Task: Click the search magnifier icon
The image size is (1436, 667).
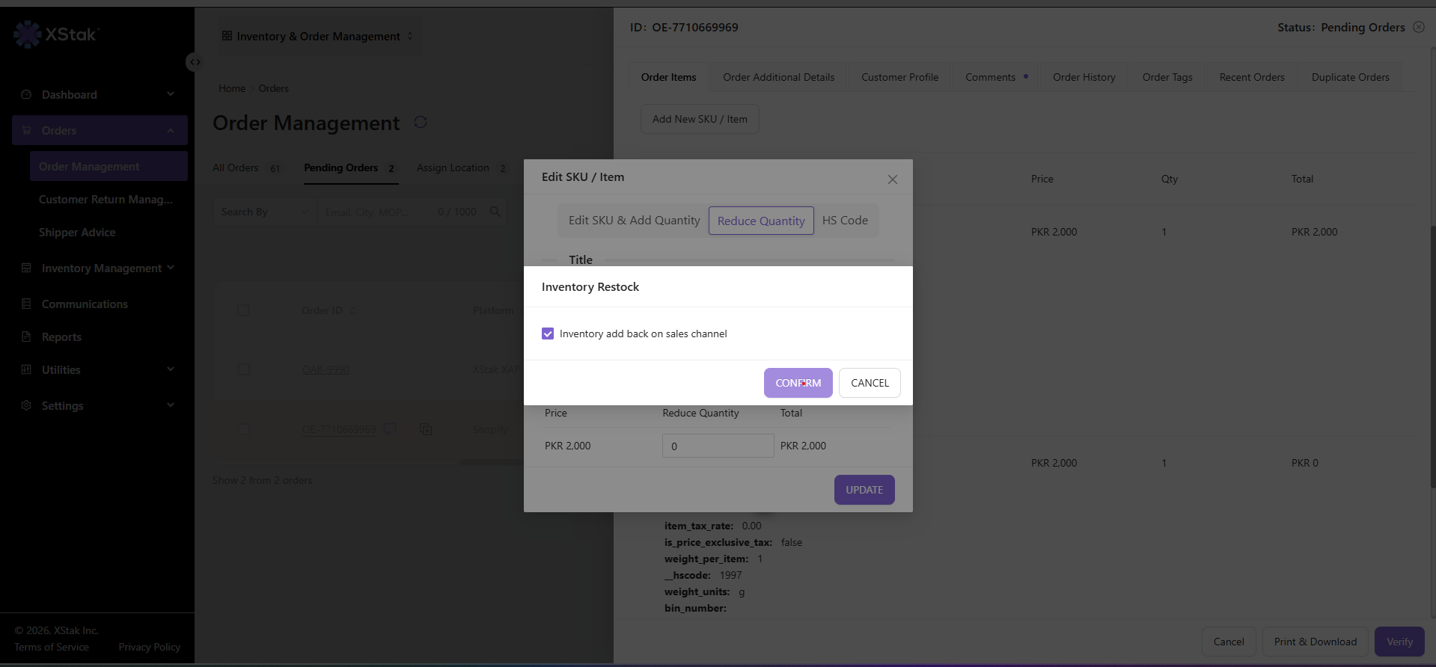Action: click(495, 212)
